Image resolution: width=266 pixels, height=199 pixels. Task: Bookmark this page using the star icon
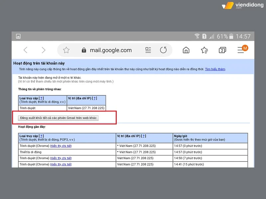[x=66, y=50]
